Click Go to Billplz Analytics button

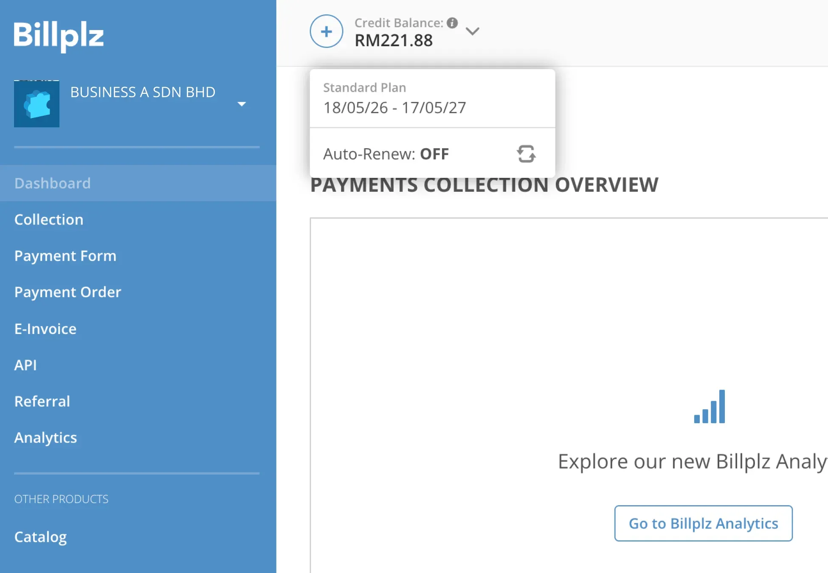tap(703, 523)
